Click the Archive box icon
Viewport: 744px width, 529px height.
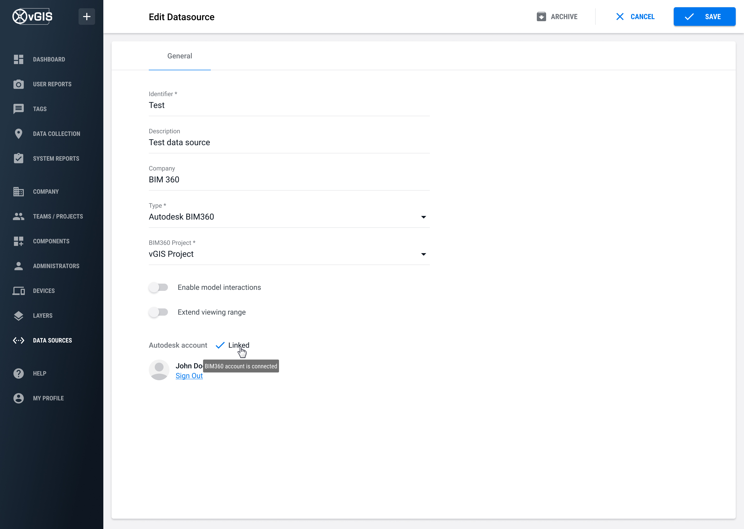tap(541, 17)
